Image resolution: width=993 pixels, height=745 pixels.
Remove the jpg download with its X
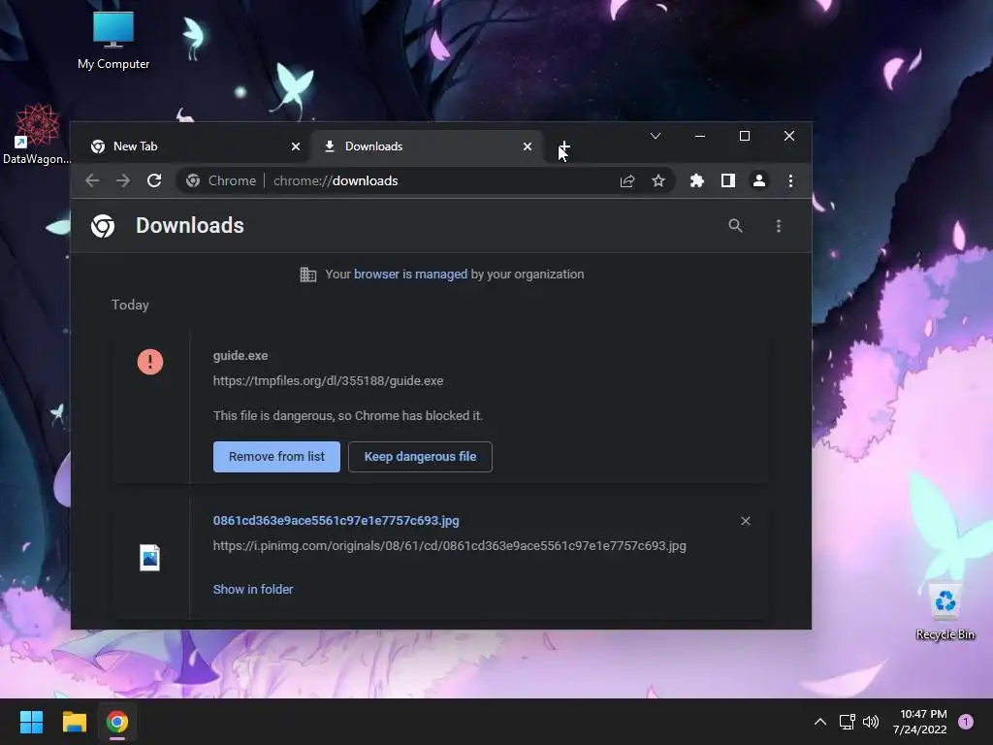(746, 521)
